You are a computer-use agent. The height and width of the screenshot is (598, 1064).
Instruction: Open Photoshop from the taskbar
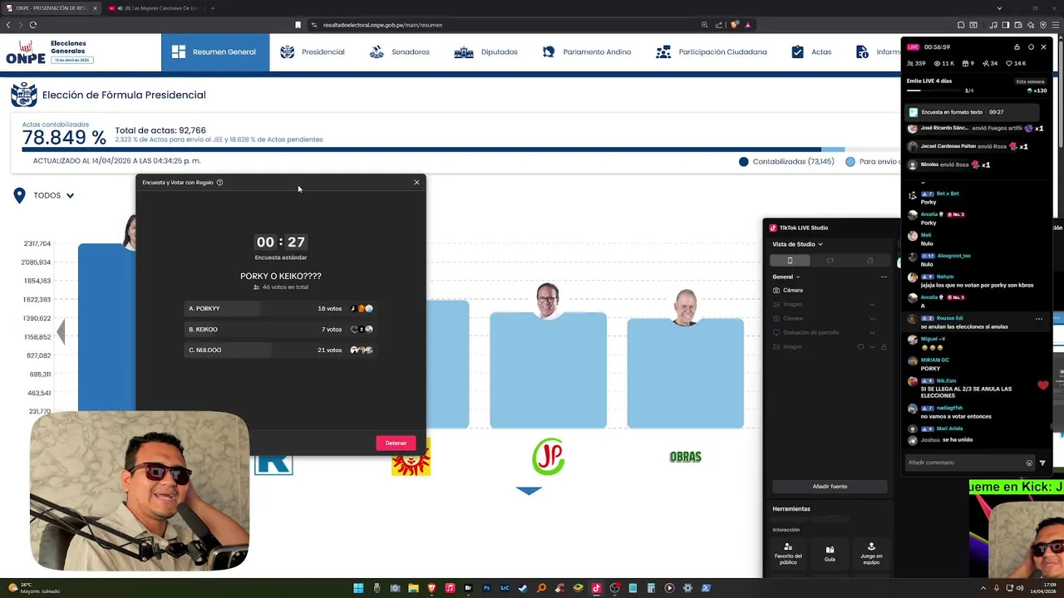click(486, 588)
